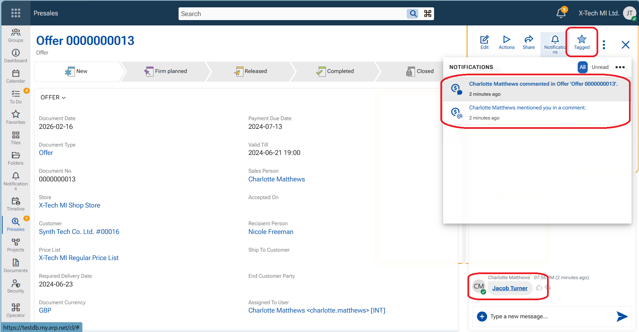Click the top bar notification bell
Screen dimensions: 639x332
click(561, 13)
